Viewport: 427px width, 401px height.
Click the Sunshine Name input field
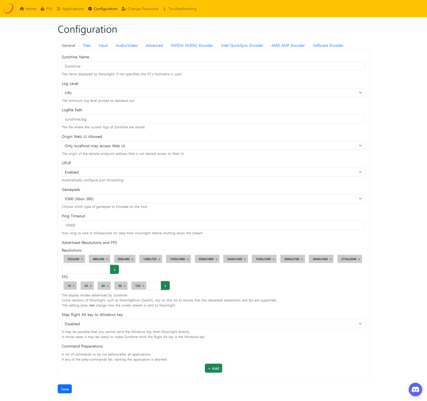pos(213,66)
